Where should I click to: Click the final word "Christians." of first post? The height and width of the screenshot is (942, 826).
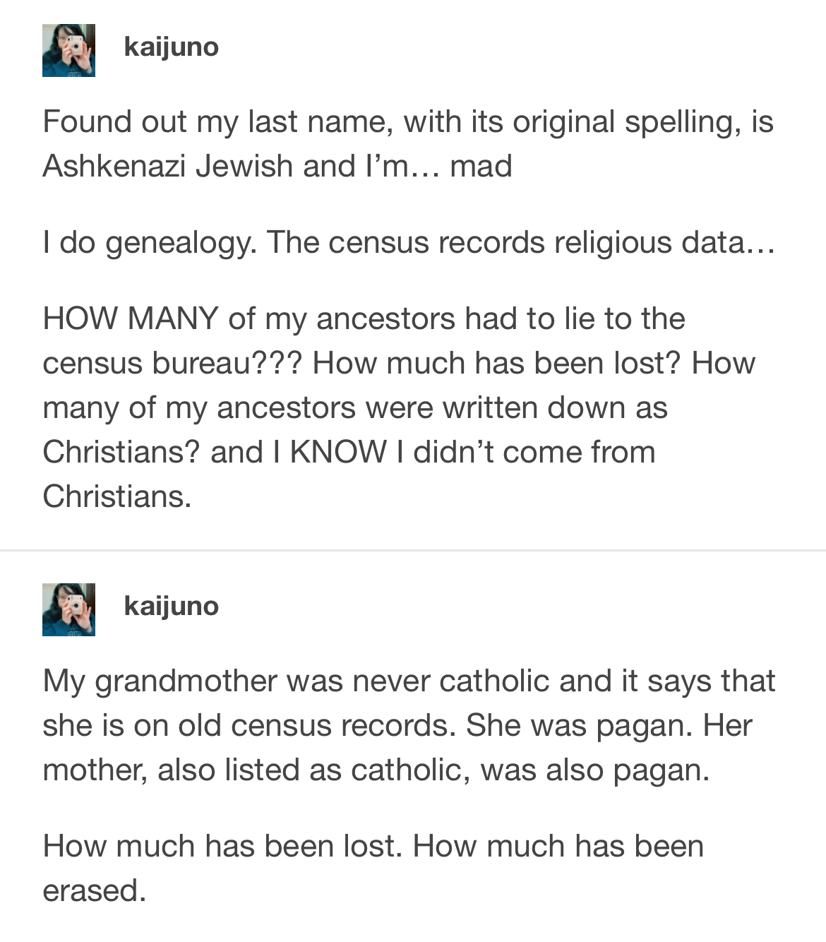[117, 496]
